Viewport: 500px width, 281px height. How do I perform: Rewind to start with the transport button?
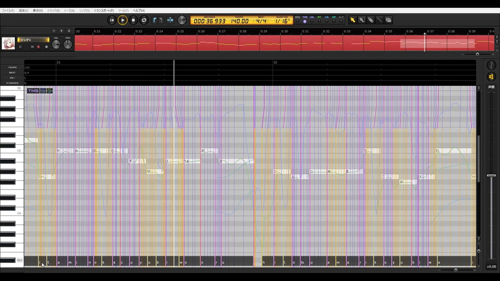pyautogui.click(x=111, y=20)
